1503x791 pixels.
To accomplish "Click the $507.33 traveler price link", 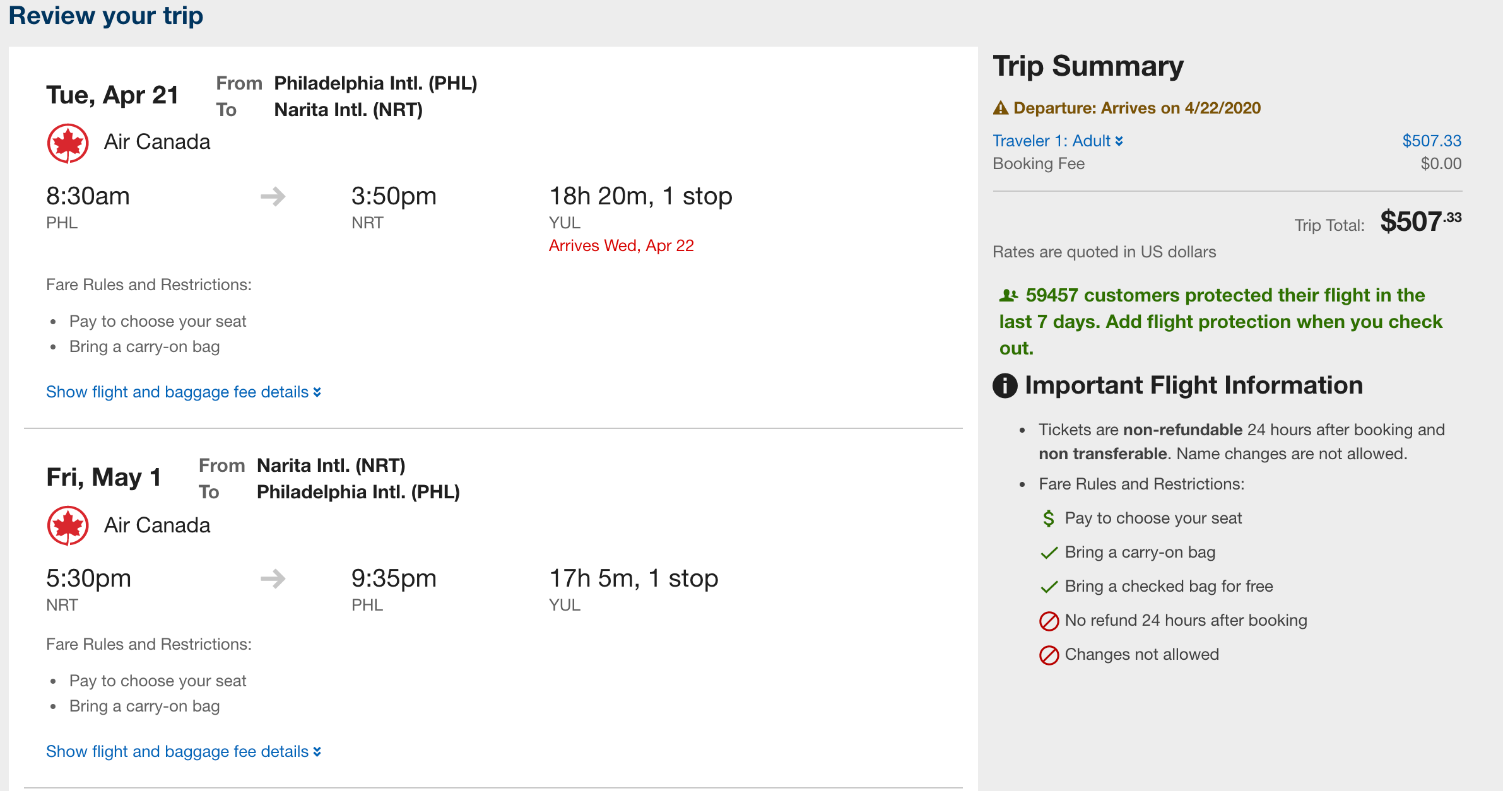I will click(1431, 141).
